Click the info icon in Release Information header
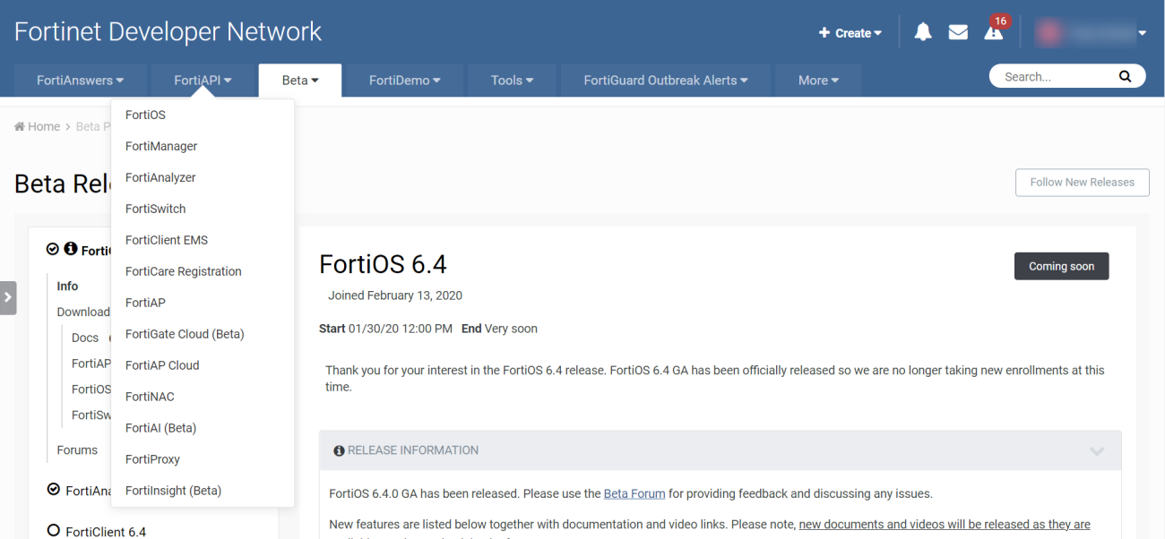The image size is (1165, 539). (x=339, y=450)
